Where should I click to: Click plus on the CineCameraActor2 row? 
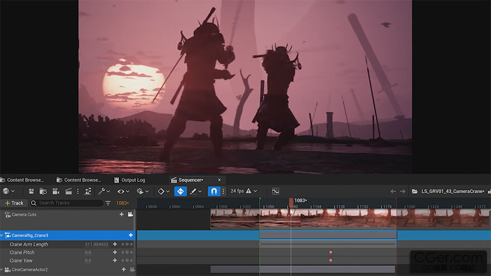[124, 269]
